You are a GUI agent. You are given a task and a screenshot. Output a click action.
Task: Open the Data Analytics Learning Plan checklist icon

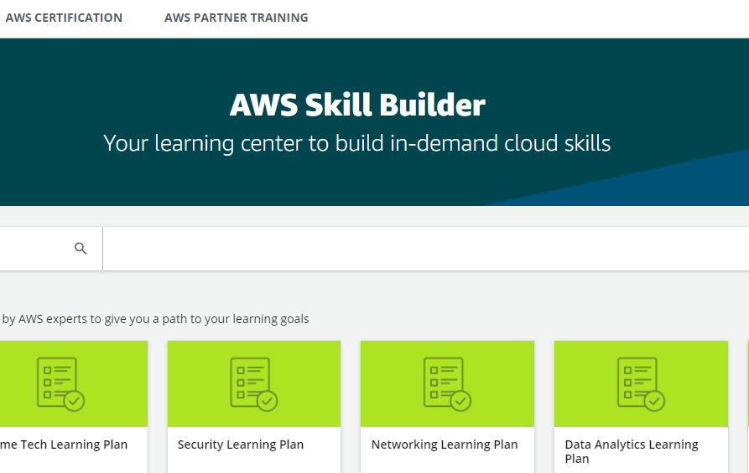click(x=641, y=383)
